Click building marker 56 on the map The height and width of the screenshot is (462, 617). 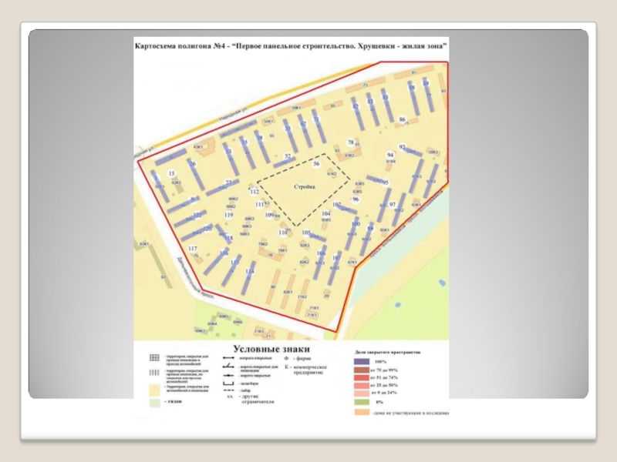click(x=315, y=165)
